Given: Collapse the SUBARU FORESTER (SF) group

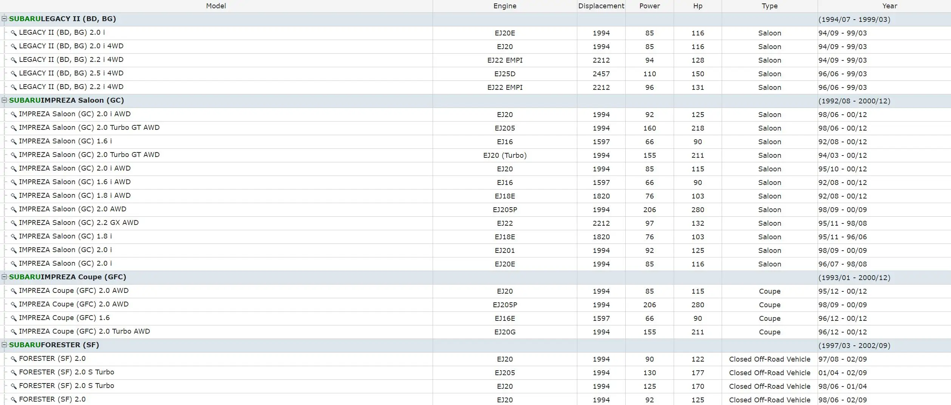Looking at the screenshot, I should 5,345.
